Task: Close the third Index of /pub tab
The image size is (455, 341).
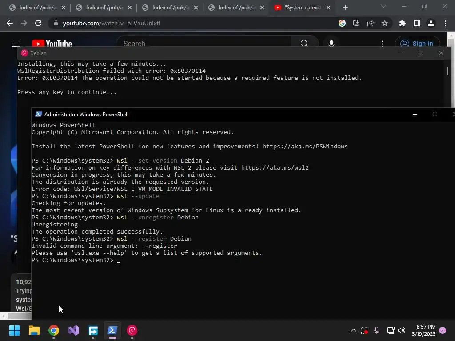Action: 196,8
